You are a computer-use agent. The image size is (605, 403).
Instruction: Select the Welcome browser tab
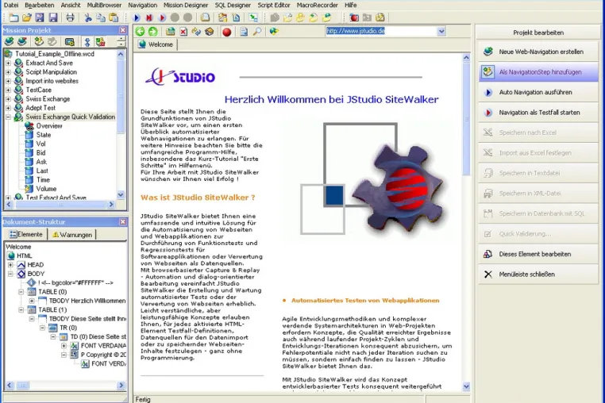[156, 44]
